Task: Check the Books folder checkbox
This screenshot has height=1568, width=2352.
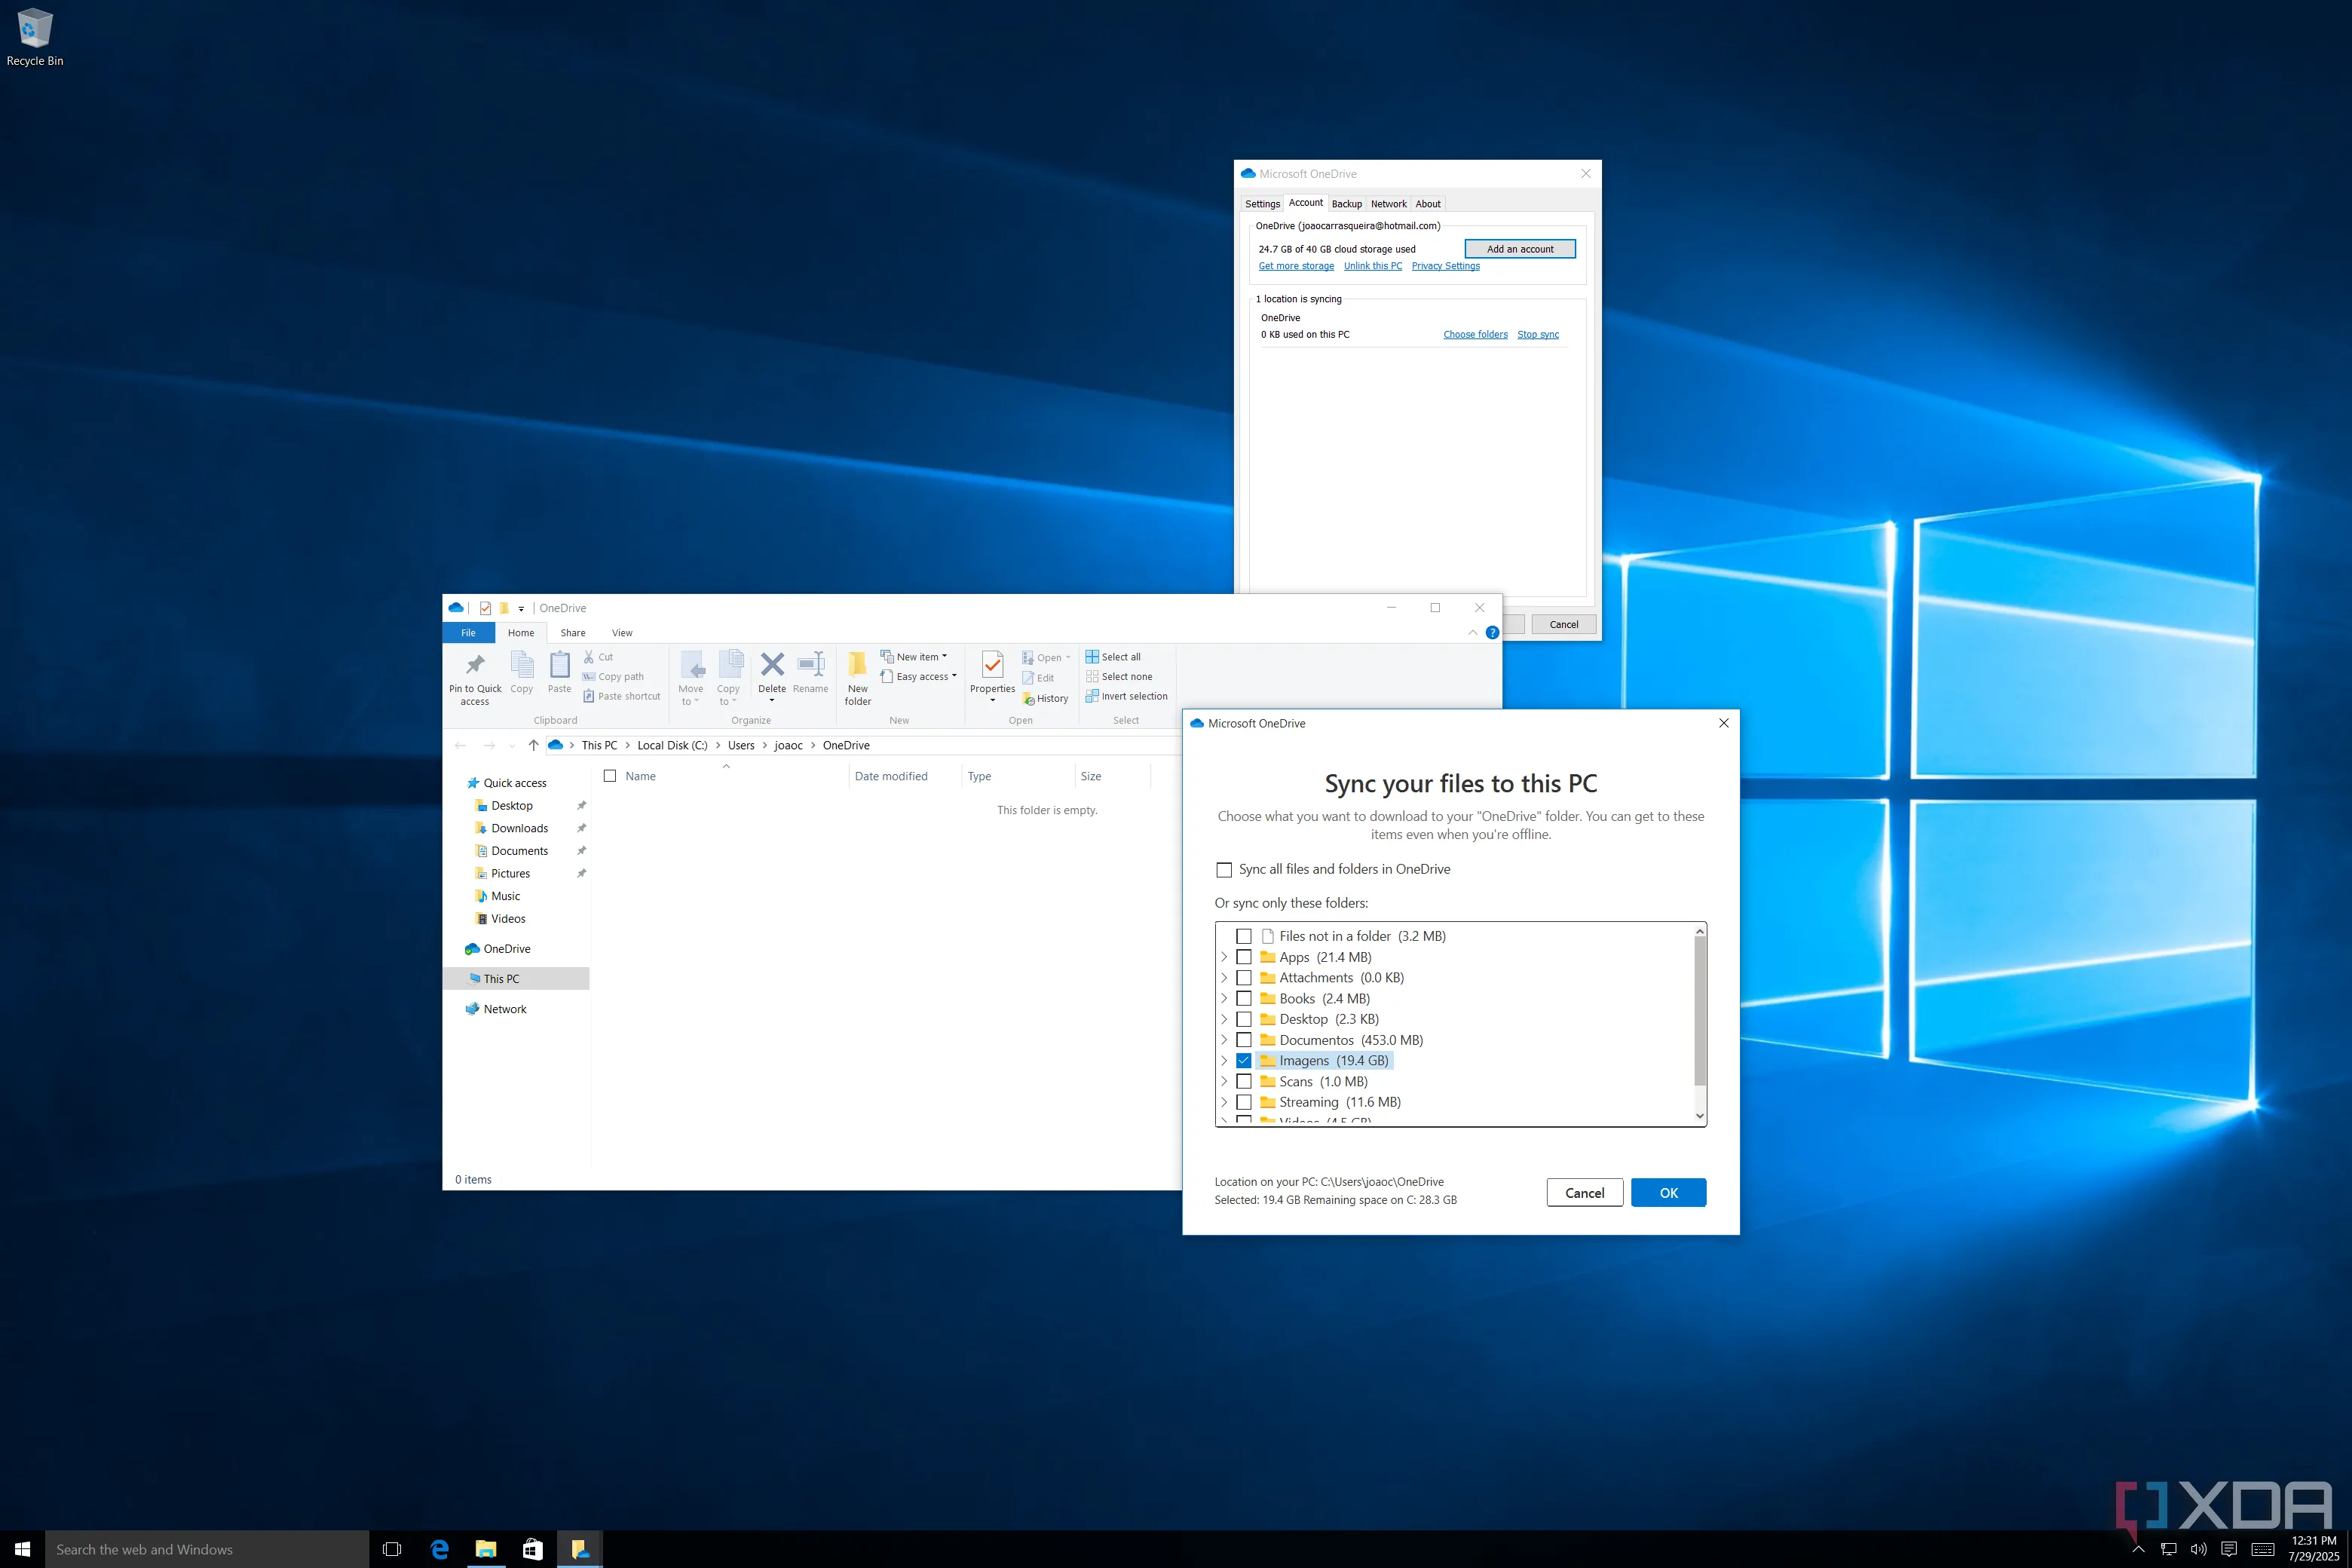Action: [1244, 999]
